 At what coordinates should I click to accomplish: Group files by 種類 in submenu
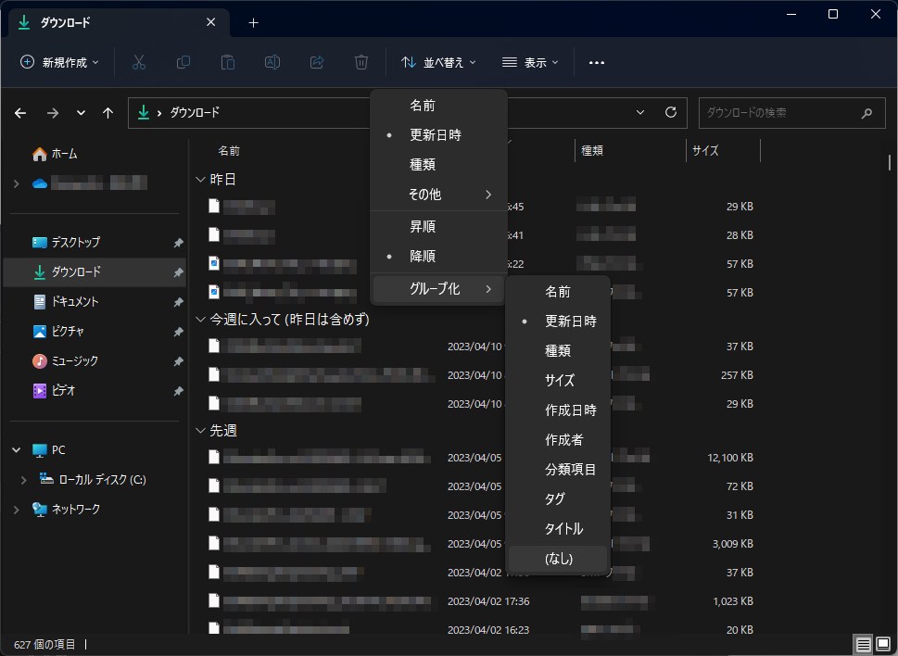coord(558,351)
